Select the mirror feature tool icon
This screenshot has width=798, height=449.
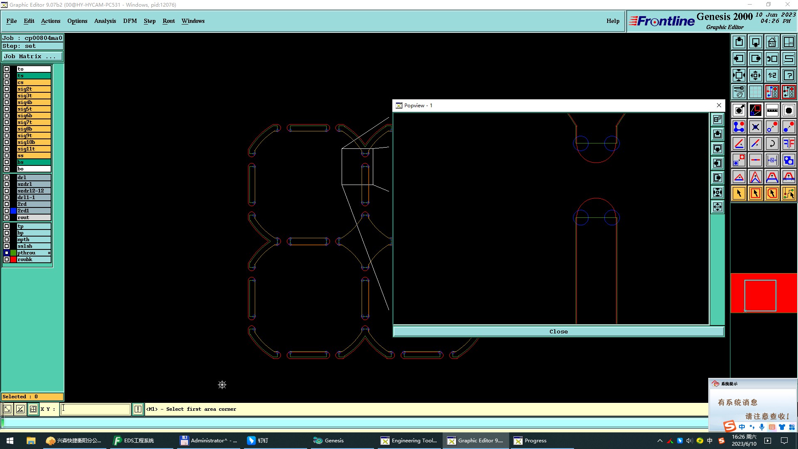[x=788, y=143]
